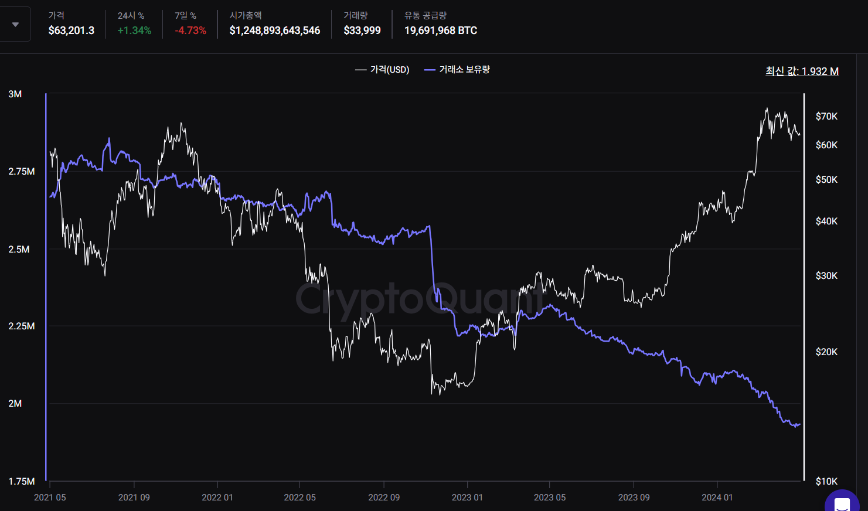Click the 2022 01 x-axis label

pos(217,498)
